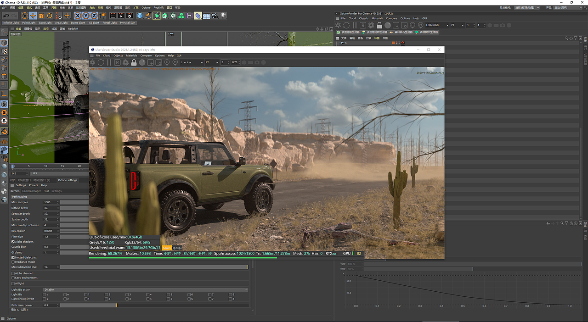
Task: Open Presets menu in Octane settings
Action: 34,185
